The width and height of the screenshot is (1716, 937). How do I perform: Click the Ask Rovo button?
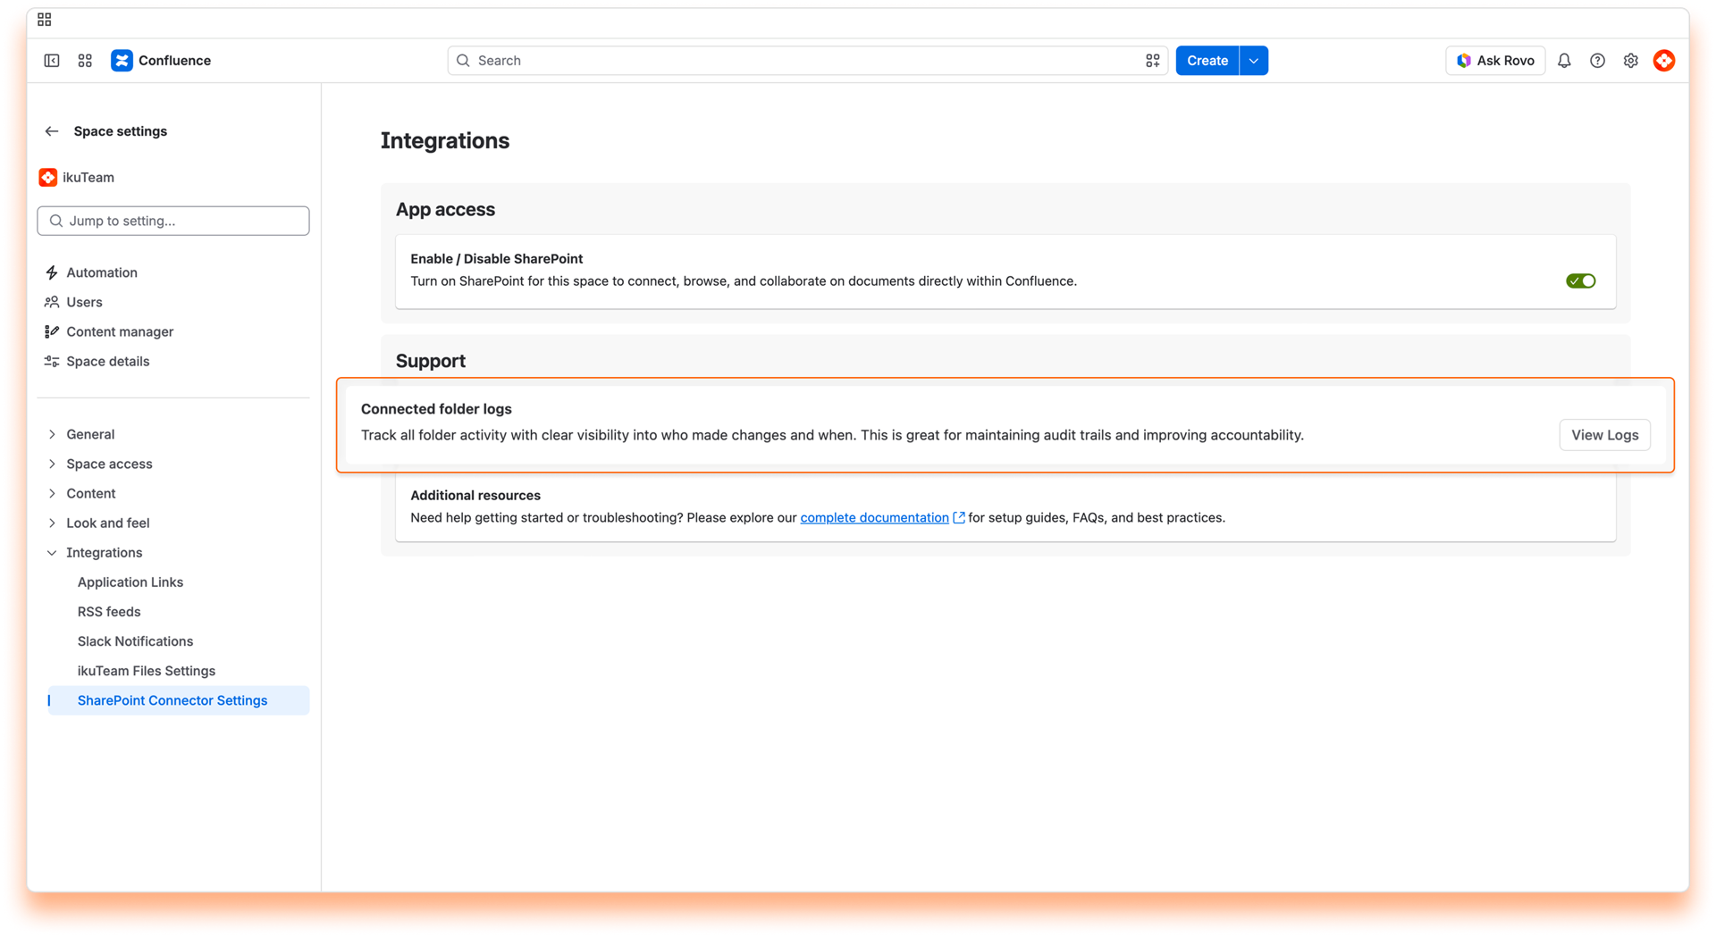coord(1495,61)
